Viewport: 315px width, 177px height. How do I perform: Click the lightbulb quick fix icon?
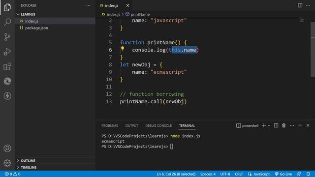123,49
